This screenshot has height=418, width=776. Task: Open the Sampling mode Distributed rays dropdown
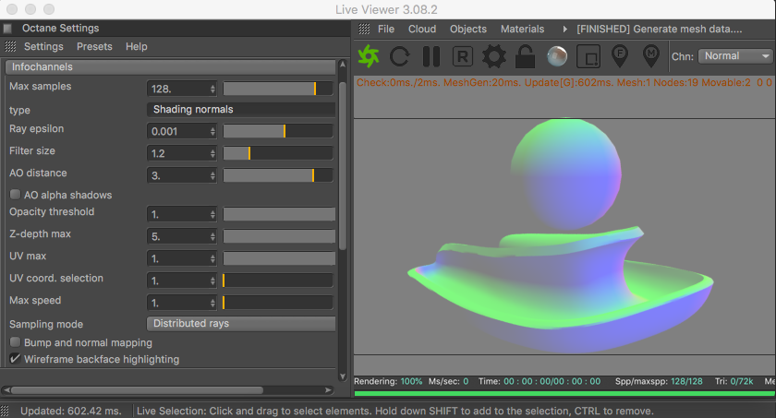click(241, 324)
